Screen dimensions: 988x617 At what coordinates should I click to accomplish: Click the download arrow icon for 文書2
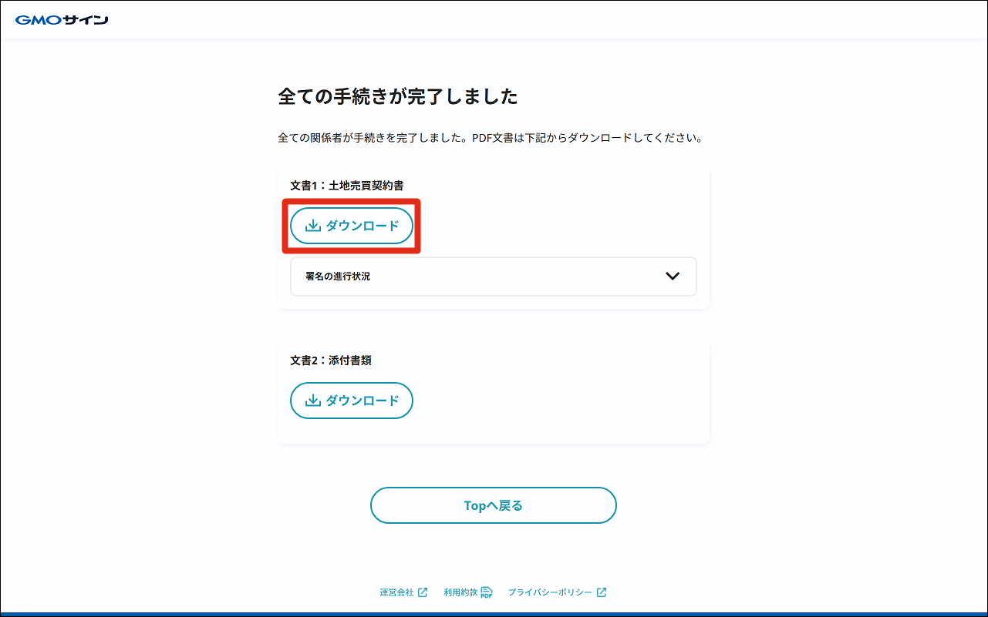click(312, 401)
